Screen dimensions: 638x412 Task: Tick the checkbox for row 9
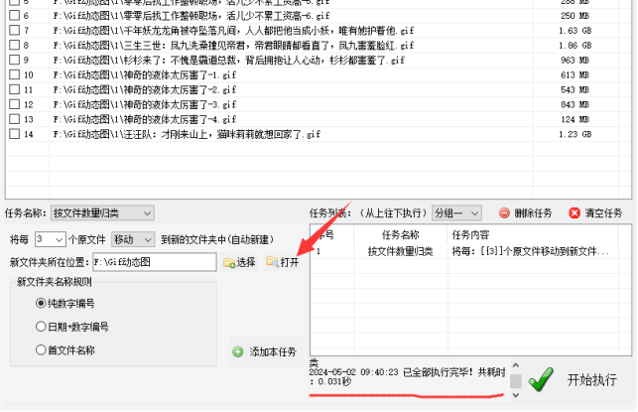click(x=15, y=60)
